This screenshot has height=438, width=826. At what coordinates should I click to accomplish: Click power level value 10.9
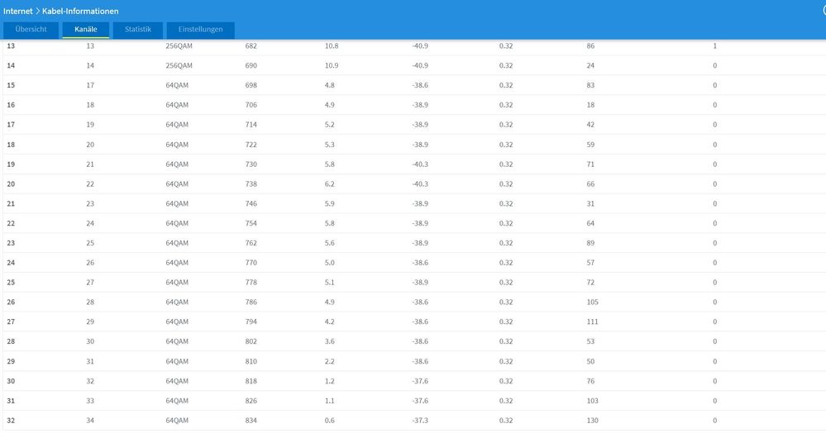[x=332, y=66]
